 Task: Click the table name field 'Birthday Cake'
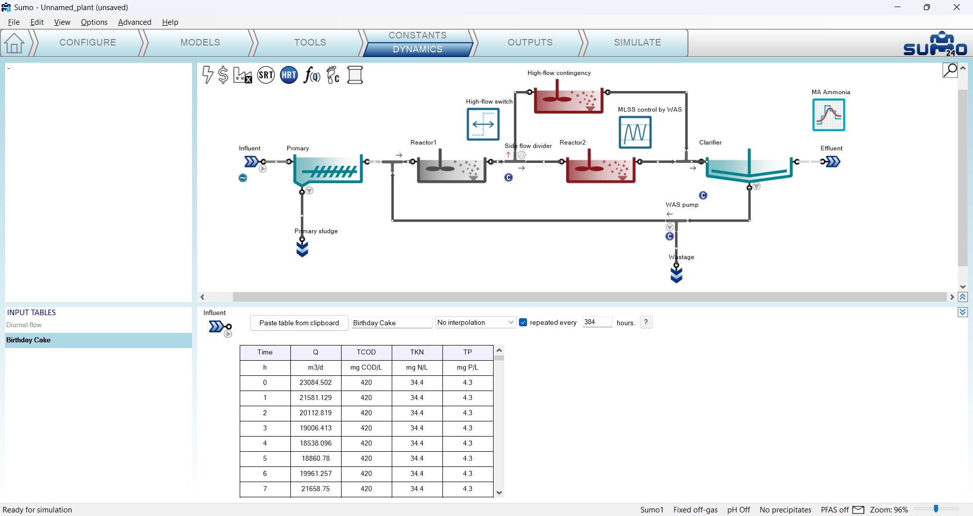[x=392, y=323]
